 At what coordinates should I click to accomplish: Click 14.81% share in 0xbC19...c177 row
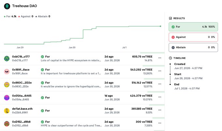[148, 60]
